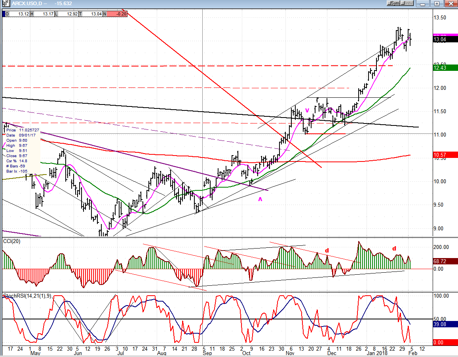This screenshot has height=357, width=458.
Task: Click the dark red 68.72 CCI value tag
Action: [x=445, y=261]
